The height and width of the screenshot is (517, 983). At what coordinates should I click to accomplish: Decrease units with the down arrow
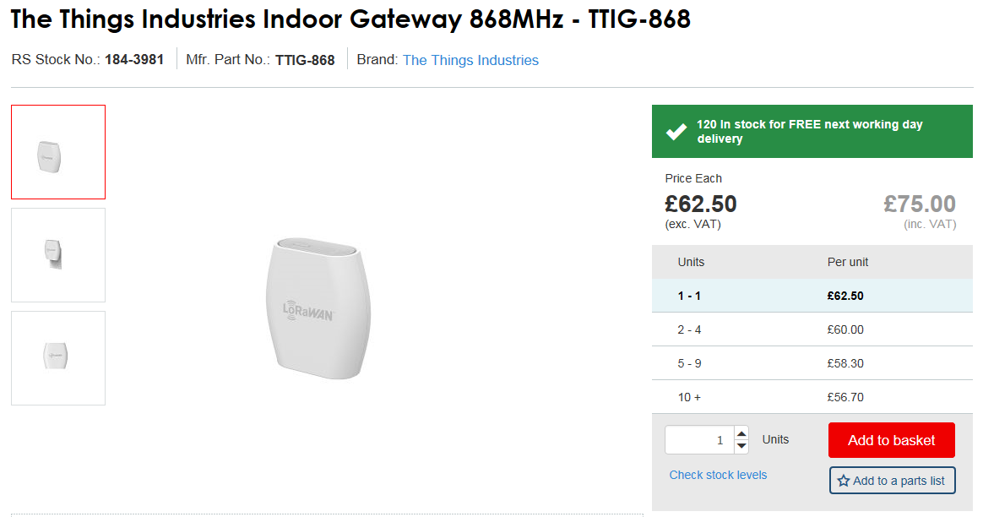click(741, 446)
